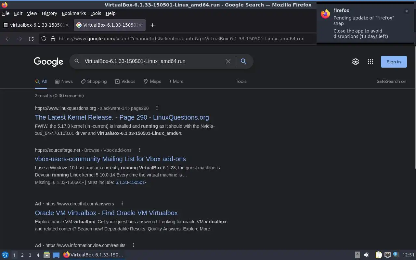Open the clipboard tray icon
This screenshot has height=260, width=416.
pyautogui.click(x=379, y=255)
